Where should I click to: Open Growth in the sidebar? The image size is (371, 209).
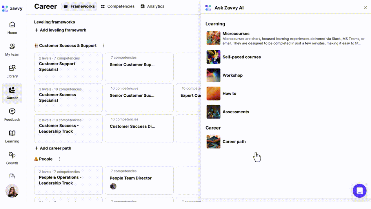(12, 158)
